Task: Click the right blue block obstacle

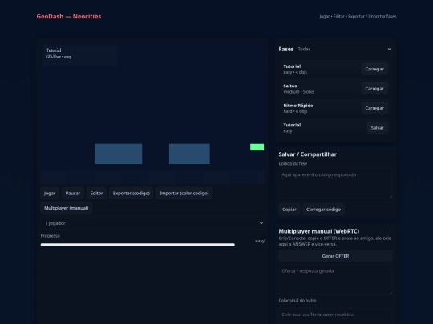Action: click(189, 154)
